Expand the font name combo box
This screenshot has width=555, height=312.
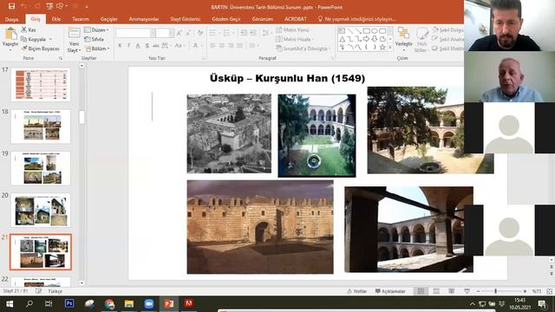click(x=153, y=33)
